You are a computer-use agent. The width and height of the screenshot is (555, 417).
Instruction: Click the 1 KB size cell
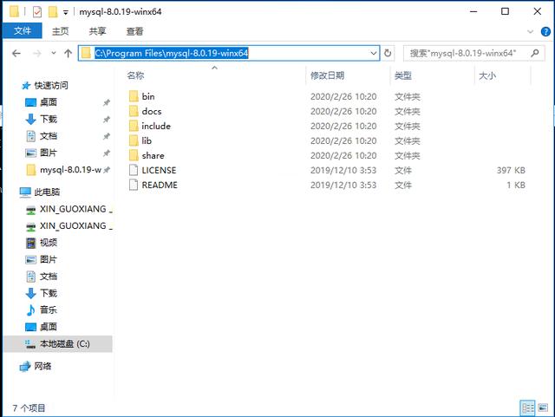[516, 186]
